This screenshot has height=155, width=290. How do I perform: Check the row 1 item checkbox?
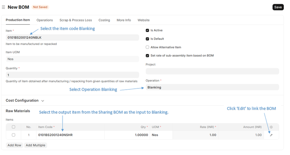pyautogui.click(x=14, y=135)
